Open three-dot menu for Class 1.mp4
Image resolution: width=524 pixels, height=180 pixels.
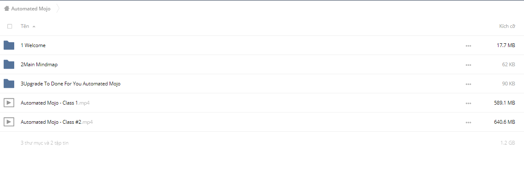coord(468,103)
